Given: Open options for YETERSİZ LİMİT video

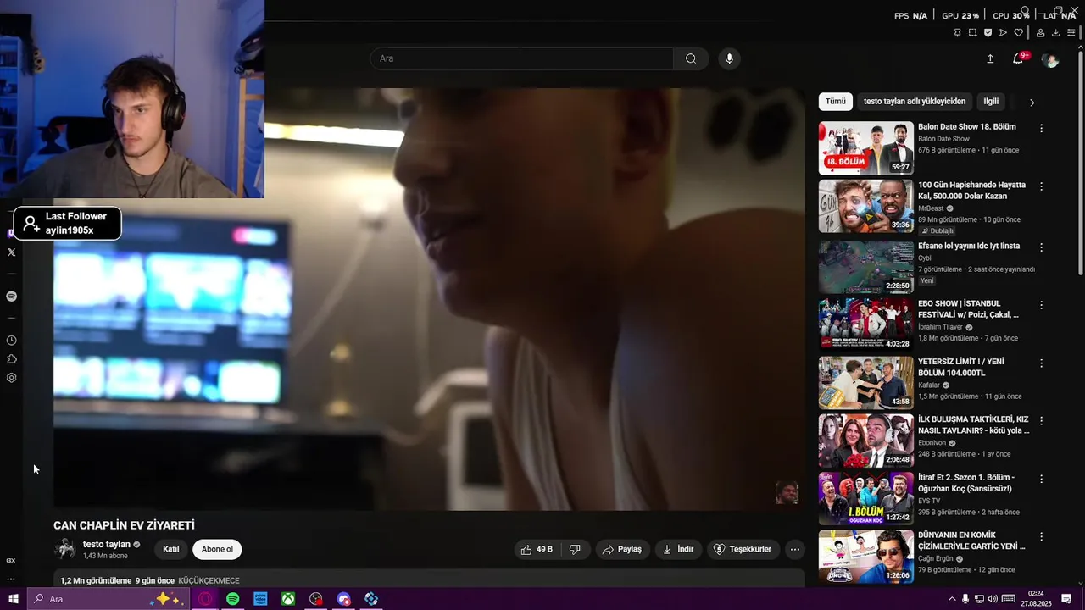Looking at the screenshot, I should [1041, 363].
